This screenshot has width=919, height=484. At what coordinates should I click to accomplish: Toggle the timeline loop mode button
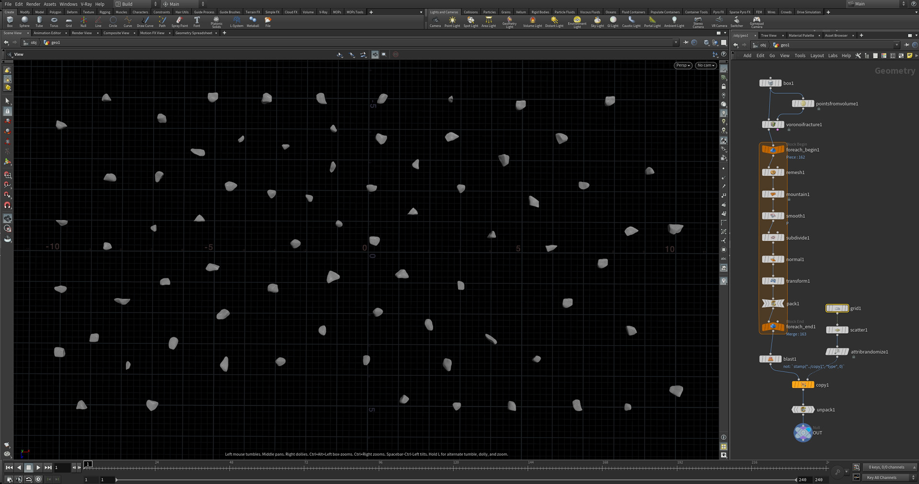(29, 479)
